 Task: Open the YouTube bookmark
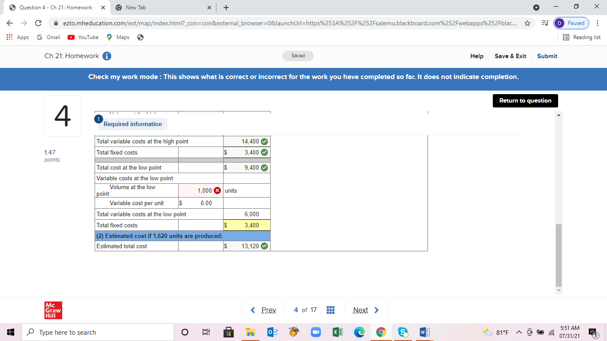83,37
